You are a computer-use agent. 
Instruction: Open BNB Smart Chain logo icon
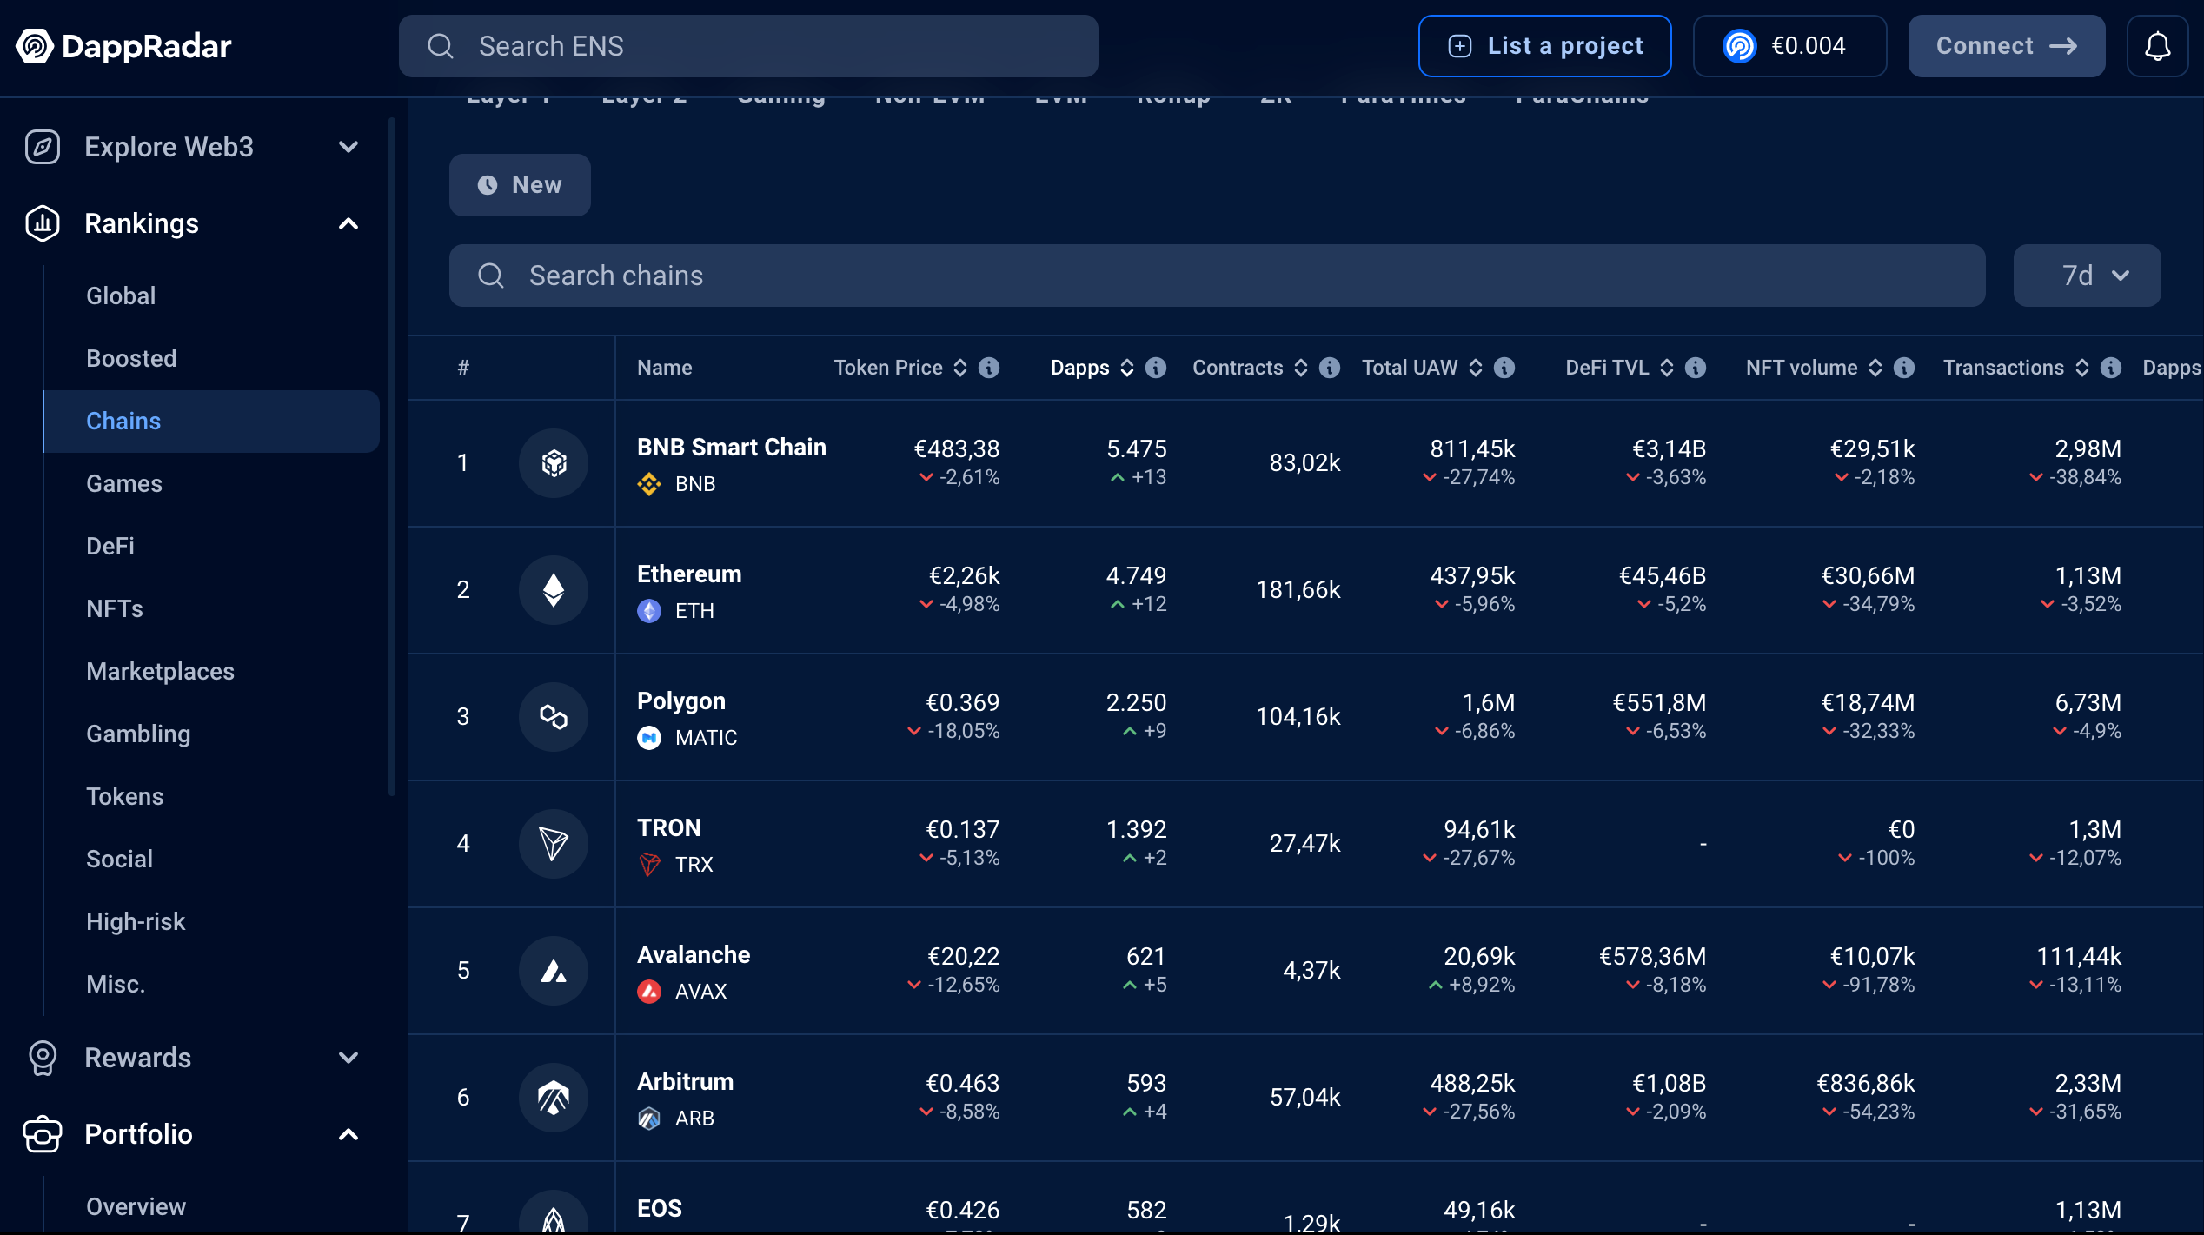point(554,463)
